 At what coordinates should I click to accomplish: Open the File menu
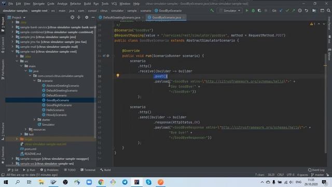coord(10,4)
